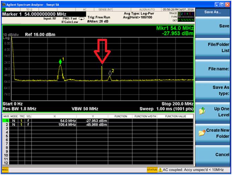Click trace 1 number in TRACE indicator

click(x=179, y=14)
